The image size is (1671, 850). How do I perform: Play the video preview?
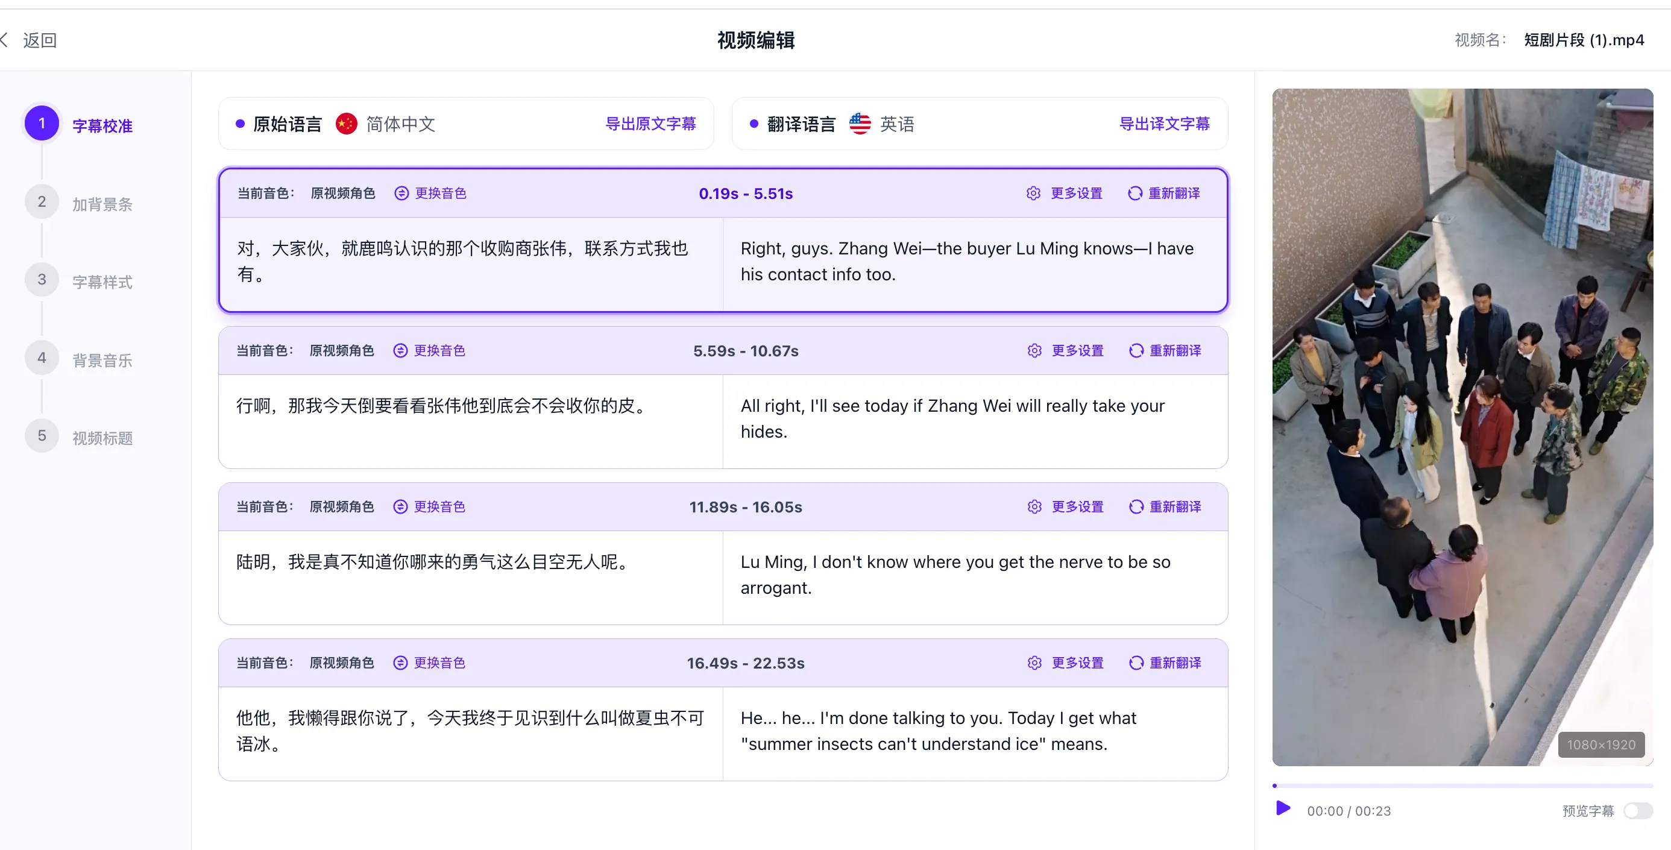pos(1282,808)
